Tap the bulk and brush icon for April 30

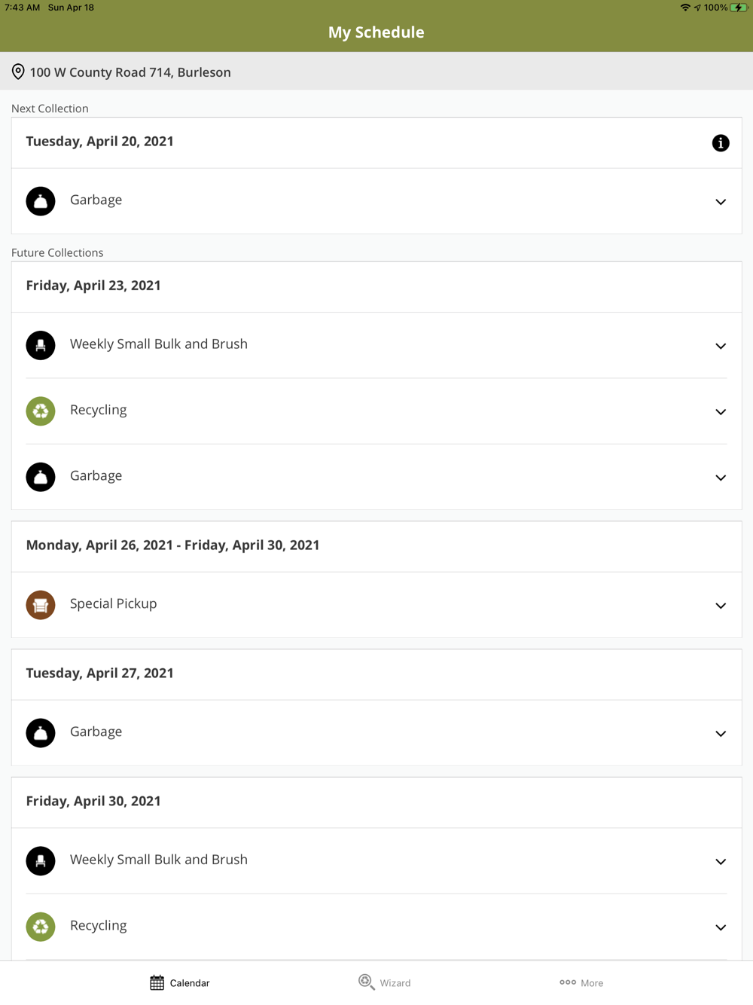coord(41,861)
